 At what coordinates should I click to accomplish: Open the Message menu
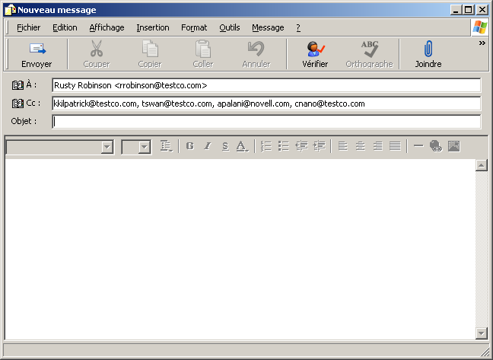tap(268, 27)
